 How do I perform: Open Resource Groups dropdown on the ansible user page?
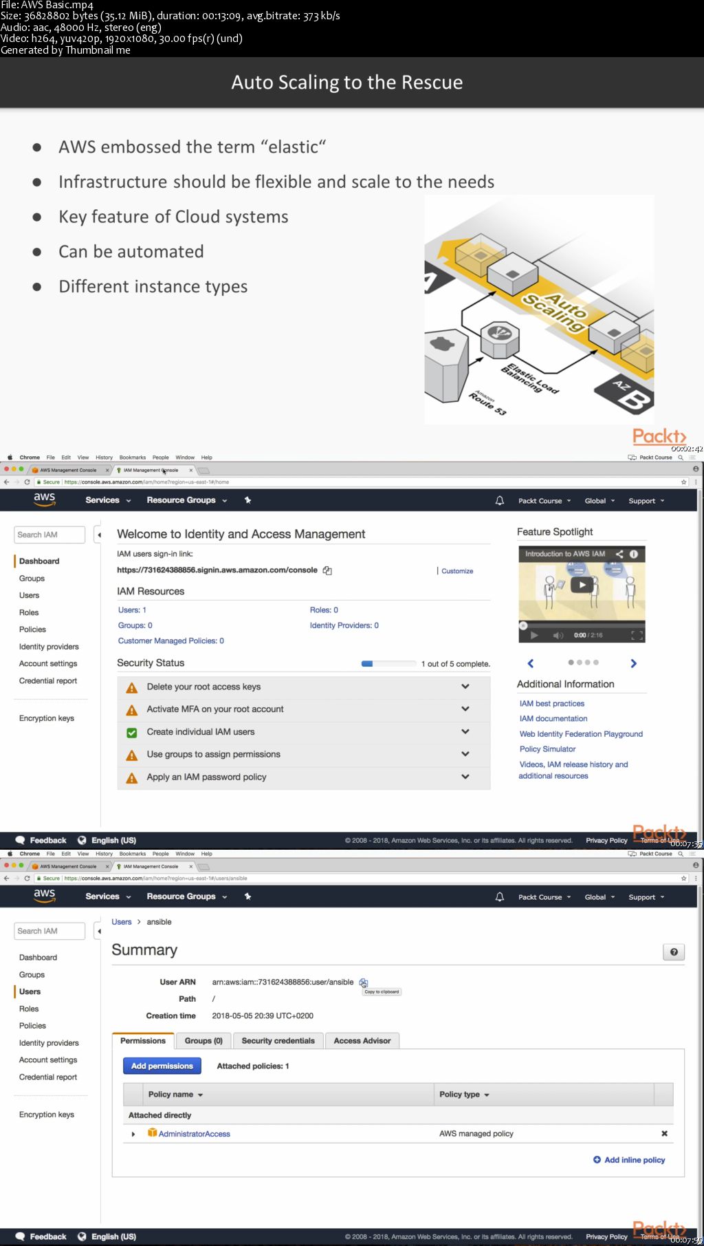[187, 896]
